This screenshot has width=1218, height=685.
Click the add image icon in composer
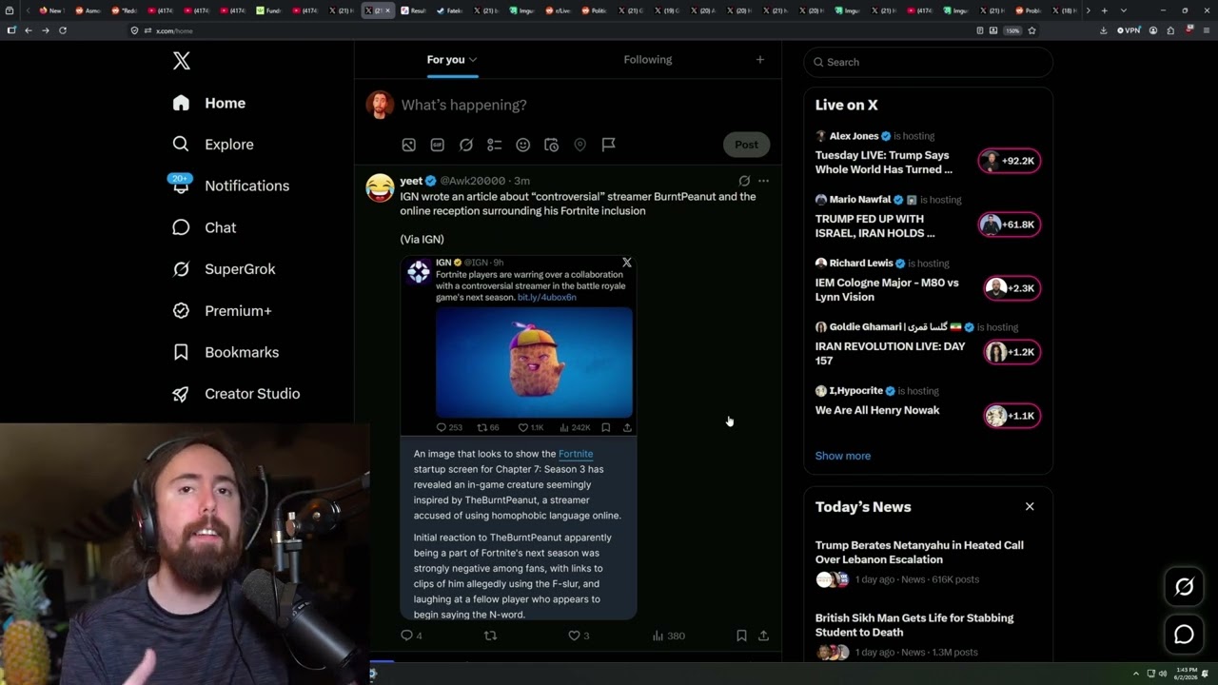408,145
